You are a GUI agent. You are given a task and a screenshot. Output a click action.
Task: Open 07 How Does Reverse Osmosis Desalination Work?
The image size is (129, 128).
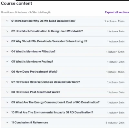coord(45,82)
